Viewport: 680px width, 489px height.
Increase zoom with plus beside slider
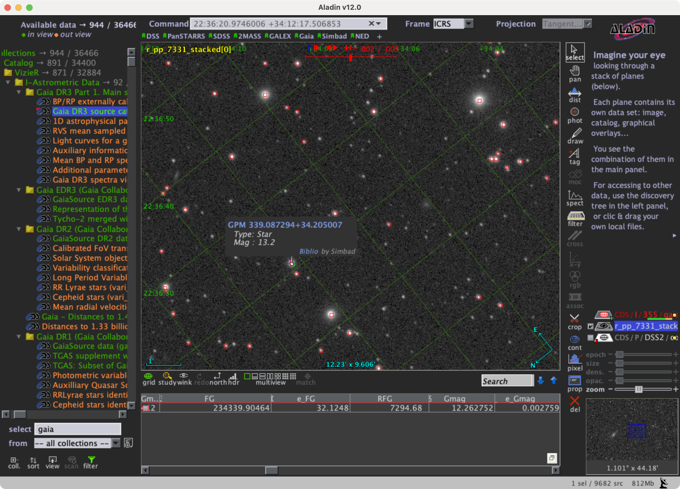click(x=675, y=389)
